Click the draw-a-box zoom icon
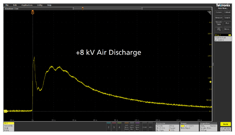 [x=219, y=29]
